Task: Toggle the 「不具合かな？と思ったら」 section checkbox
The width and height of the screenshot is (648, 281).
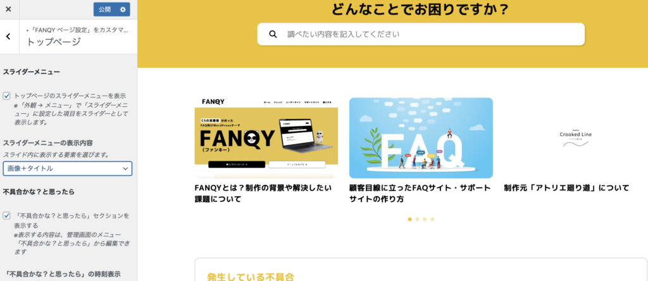Action: click(x=6, y=216)
